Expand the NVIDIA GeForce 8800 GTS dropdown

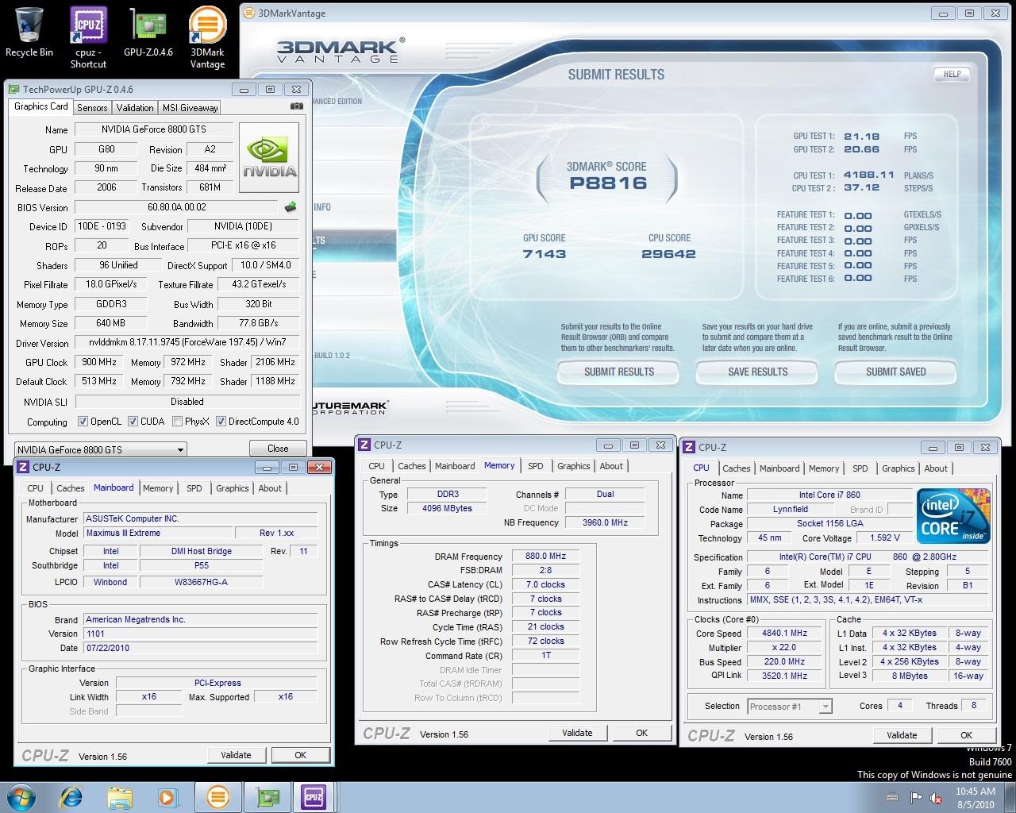(180, 449)
